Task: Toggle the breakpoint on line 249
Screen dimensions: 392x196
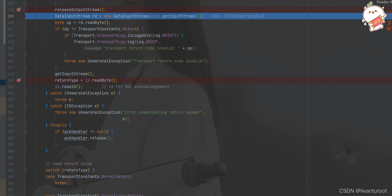Action: tap(19, 80)
